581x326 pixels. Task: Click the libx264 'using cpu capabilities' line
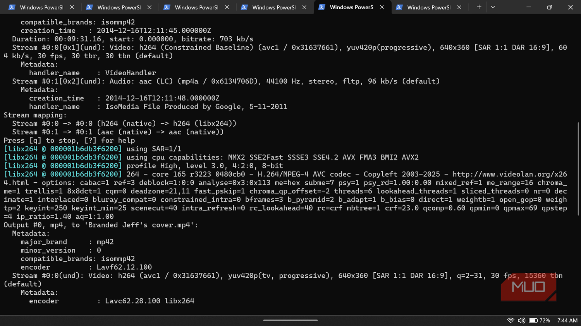tap(211, 158)
